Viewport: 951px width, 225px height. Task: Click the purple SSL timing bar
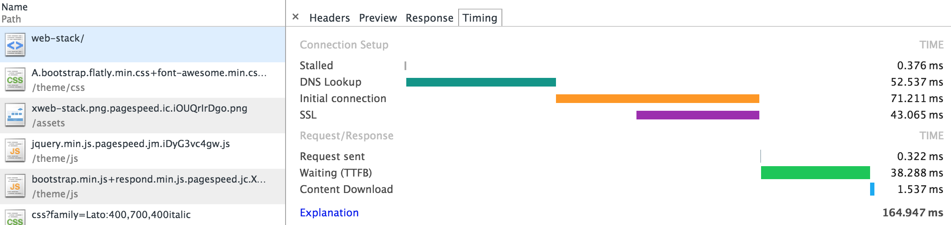[698, 115]
